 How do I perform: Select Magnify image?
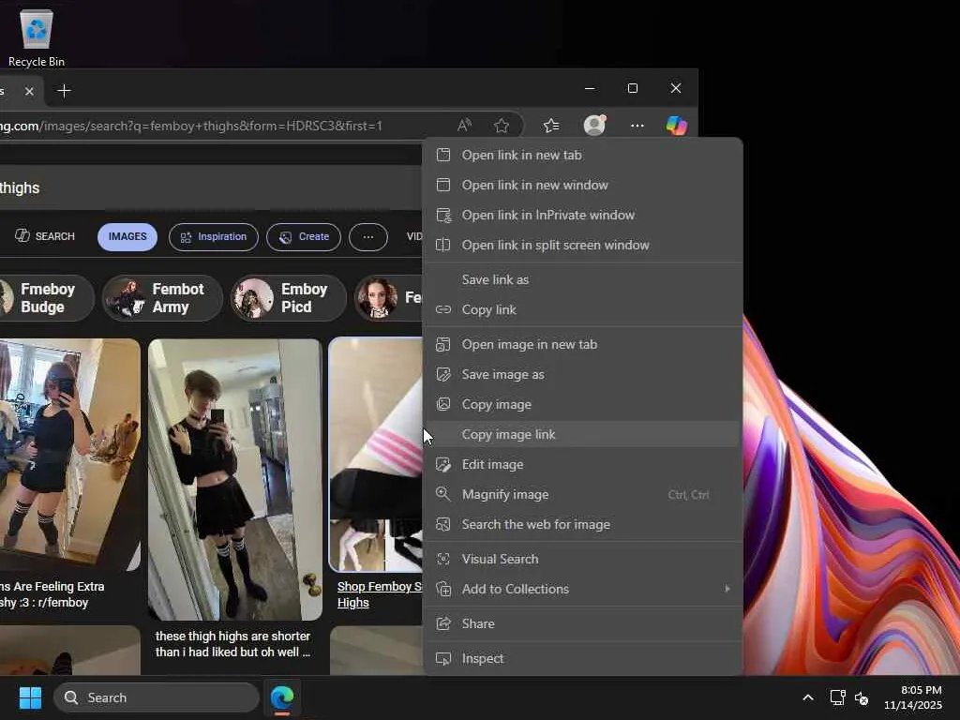click(x=582, y=494)
